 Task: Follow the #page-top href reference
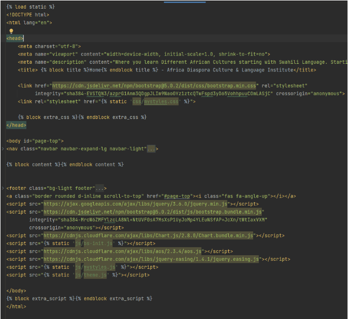pyautogui.click(x=177, y=196)
